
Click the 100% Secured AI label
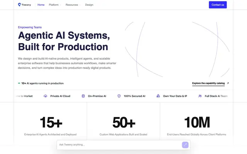(135, 96)
